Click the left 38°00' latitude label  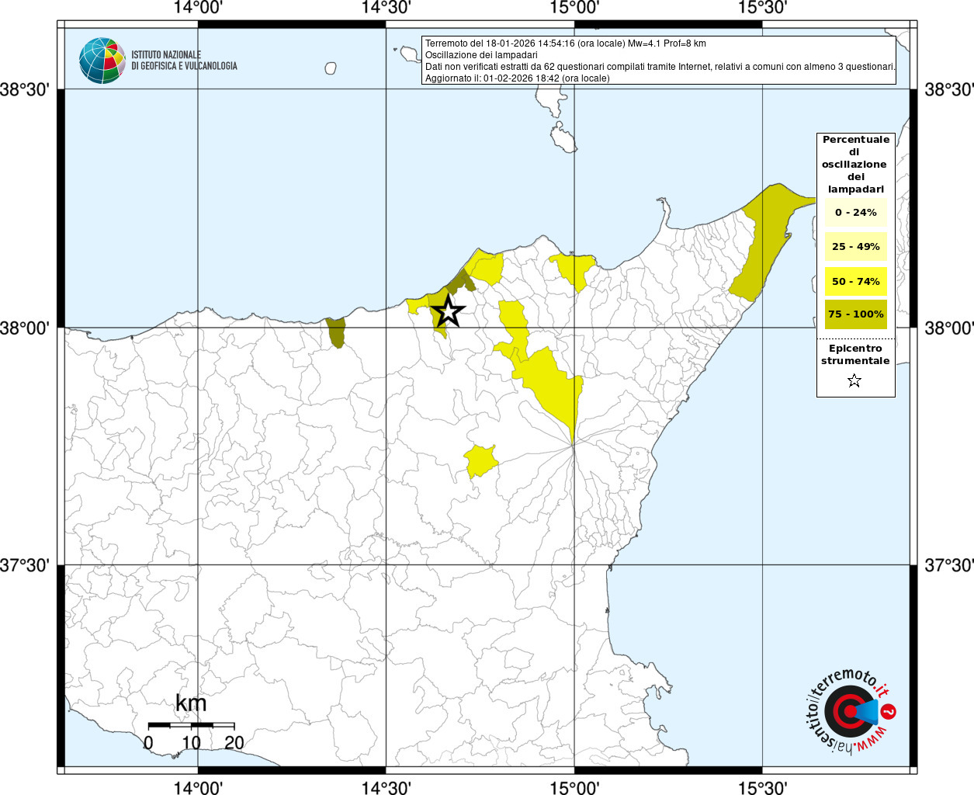[29, 328]
